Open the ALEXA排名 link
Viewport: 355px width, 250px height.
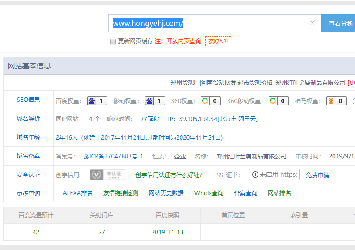(x=78, y=193)
